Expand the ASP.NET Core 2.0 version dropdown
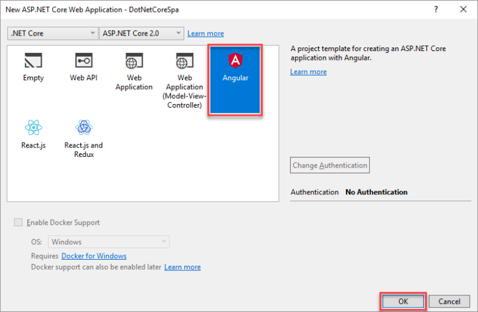Viewport: 478px width, 312px height. click(141, 33)
